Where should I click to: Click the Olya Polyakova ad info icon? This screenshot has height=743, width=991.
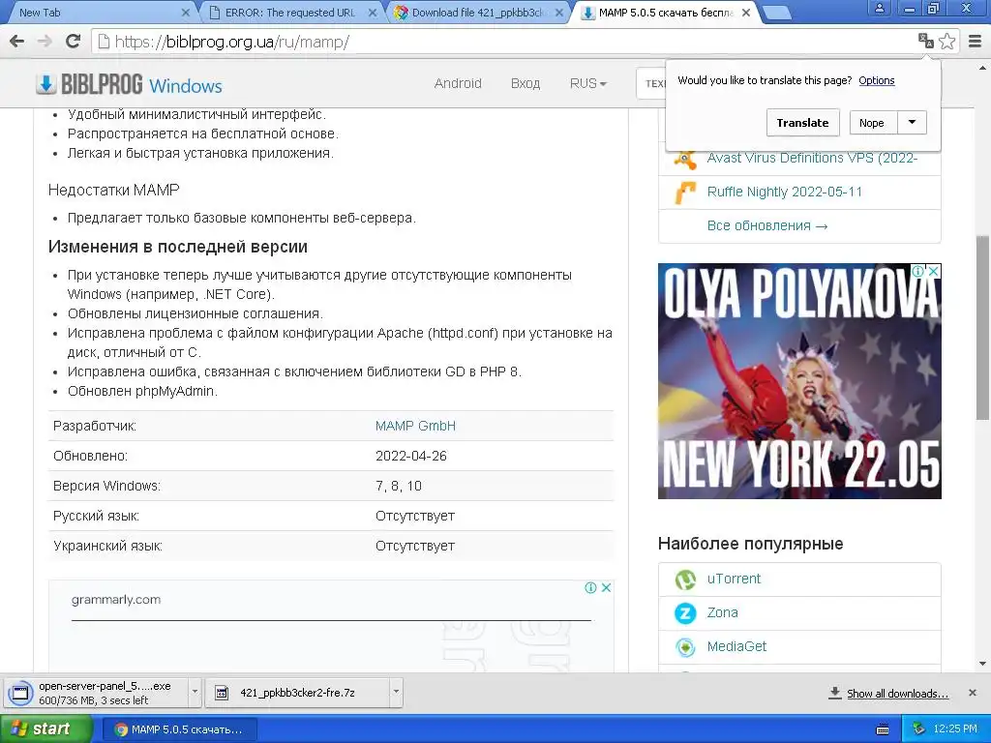click(x=917, y=271)
